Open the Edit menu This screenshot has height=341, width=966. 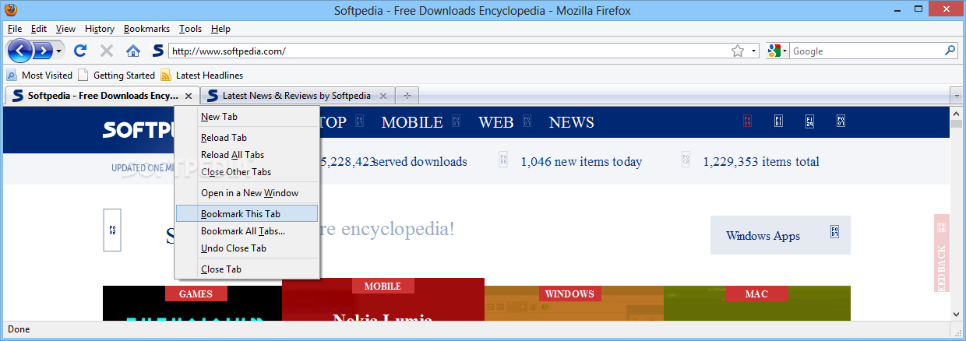pos(39,29)
